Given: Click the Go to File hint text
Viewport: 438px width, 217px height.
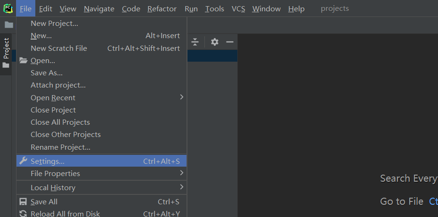Looking at the screenshot, I should click(x=402, y=201).
